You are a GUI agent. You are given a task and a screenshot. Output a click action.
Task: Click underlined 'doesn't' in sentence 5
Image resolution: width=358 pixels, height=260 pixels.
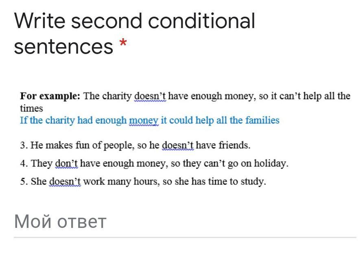pos(65,182)
